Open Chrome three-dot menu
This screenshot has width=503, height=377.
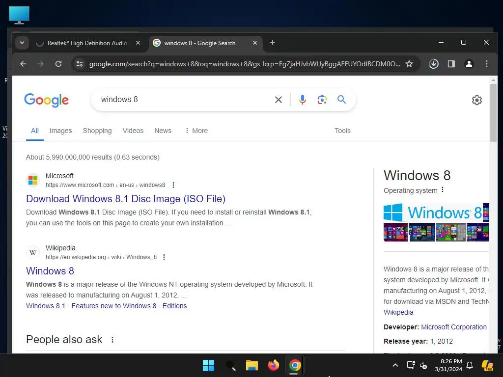coord(487,64)
